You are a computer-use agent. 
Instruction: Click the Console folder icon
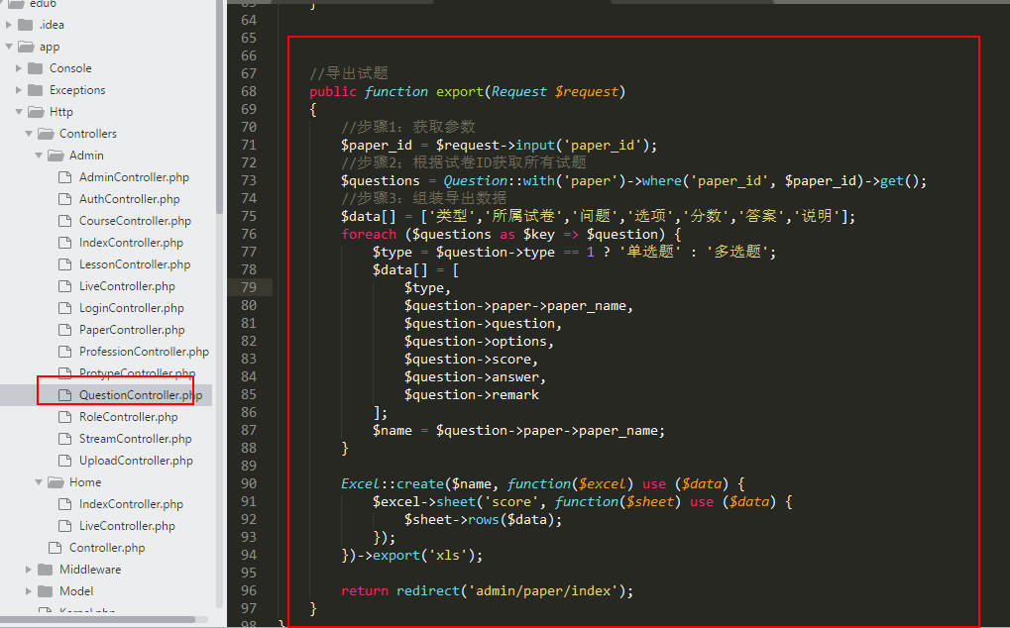pyautogui.click(x=37, y=68)
